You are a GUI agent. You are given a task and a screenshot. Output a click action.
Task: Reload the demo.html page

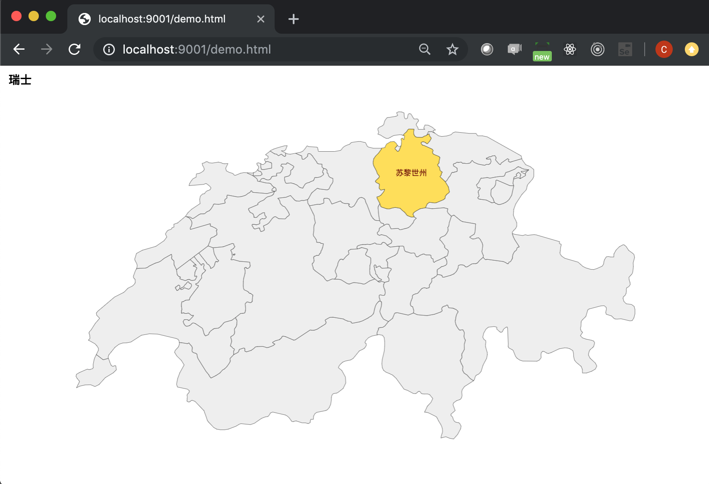coord(75,49)
